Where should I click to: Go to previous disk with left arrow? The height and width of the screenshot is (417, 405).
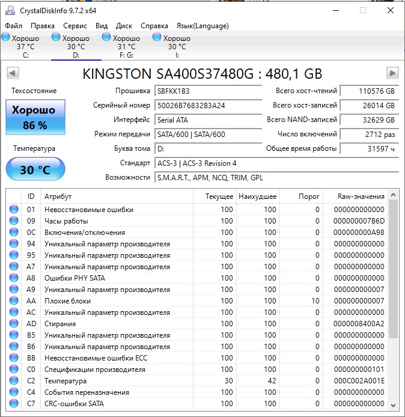[x=13, y=73]
